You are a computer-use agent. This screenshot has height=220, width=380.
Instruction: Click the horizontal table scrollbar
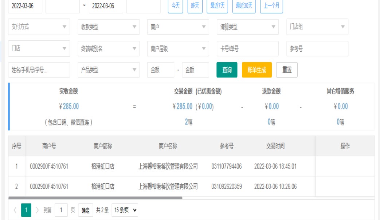click(95, 198)
